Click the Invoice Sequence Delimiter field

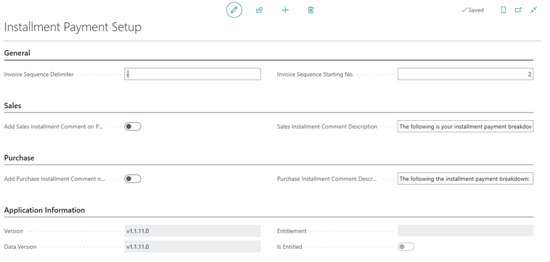pos(192,74)
